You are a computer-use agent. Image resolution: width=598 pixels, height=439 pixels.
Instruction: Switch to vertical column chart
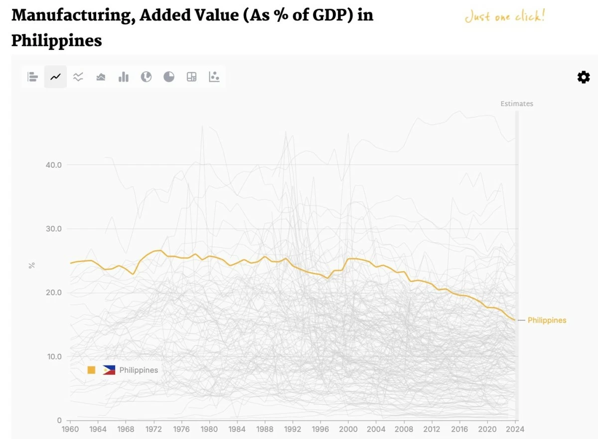click(x=124, y=77)
